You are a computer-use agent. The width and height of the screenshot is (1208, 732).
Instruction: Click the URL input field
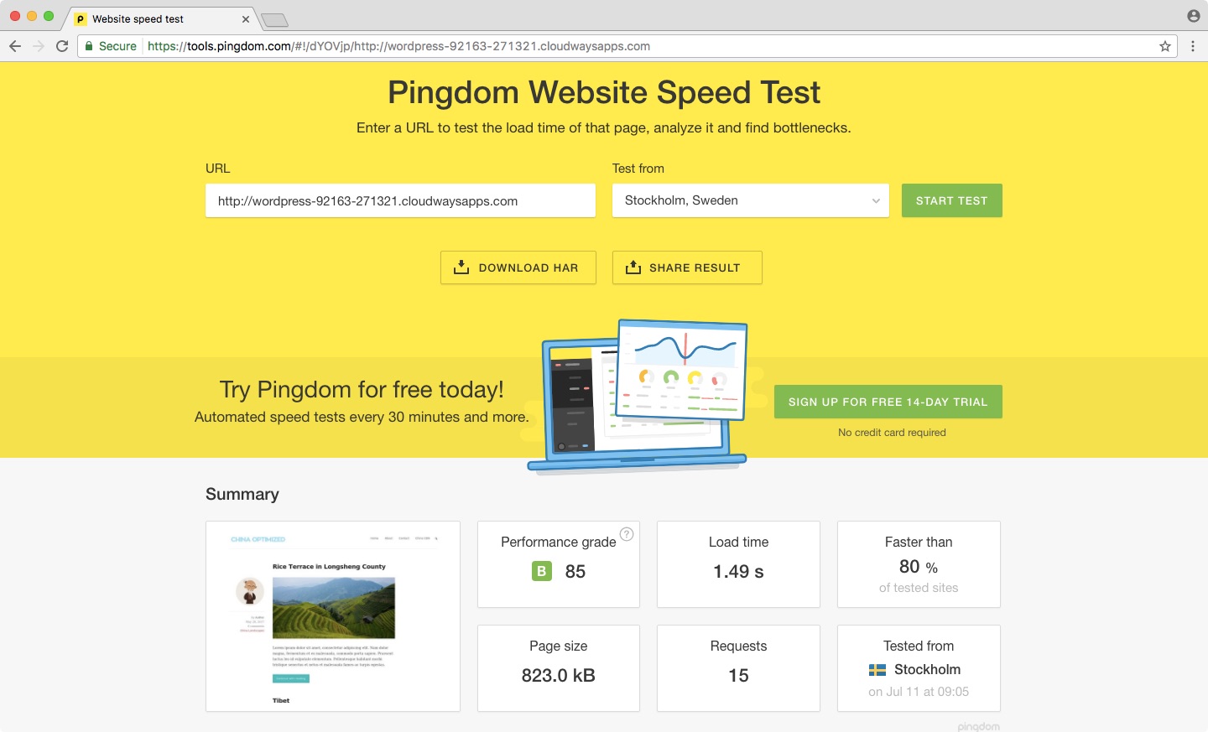coord(400,200)
